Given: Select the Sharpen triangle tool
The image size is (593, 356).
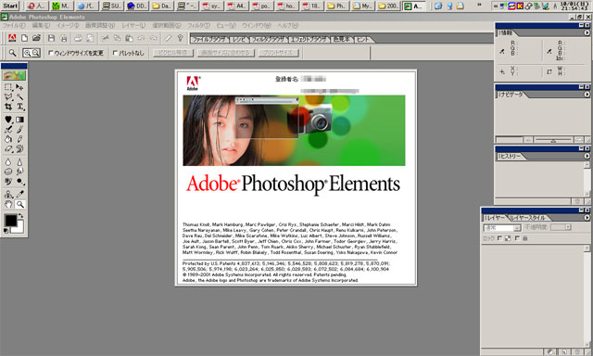Looking at the screenshot, I should 19,162.
